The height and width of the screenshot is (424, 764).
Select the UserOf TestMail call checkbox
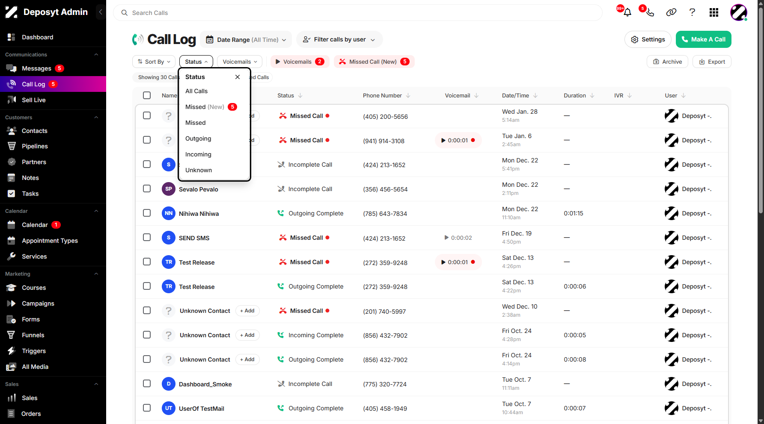[x=147, y=408]
